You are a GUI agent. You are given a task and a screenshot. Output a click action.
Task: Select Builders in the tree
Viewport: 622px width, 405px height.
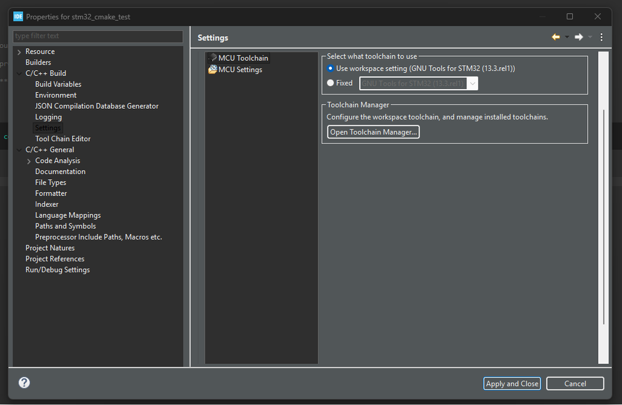tap(38, 62)
